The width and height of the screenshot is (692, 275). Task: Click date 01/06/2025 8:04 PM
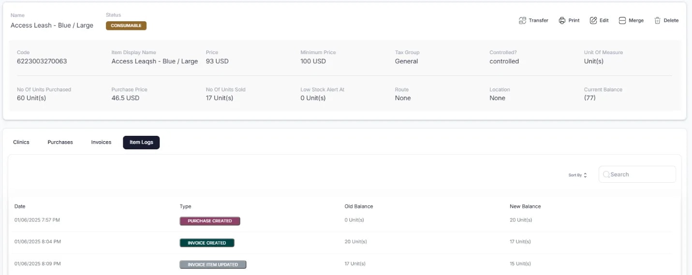[x=38, y=242]
